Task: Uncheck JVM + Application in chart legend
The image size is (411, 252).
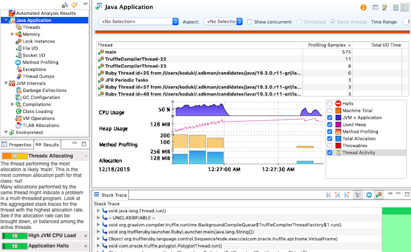Action: pyautogui.click(x=330, y=118)
